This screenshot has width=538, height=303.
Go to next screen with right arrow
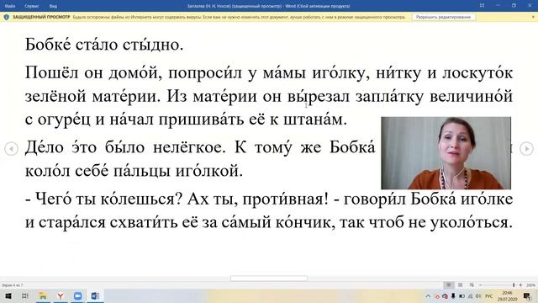click(526, 149)
